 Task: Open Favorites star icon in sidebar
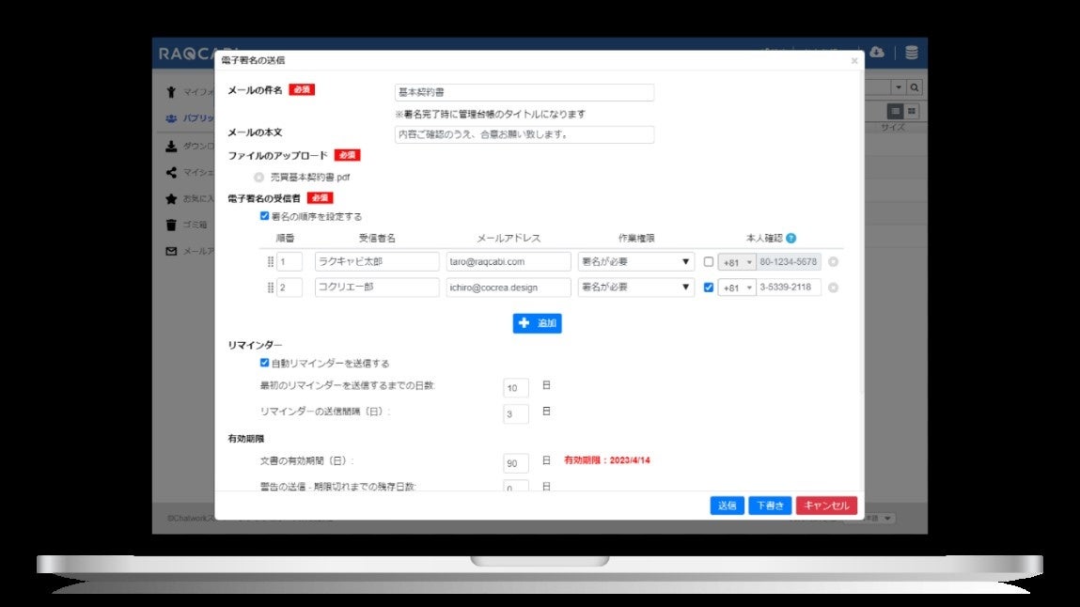point(171,199)
